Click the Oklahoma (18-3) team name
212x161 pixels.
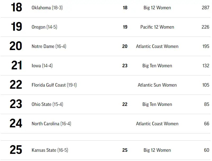pyautogui.click(x=47, y=8)
